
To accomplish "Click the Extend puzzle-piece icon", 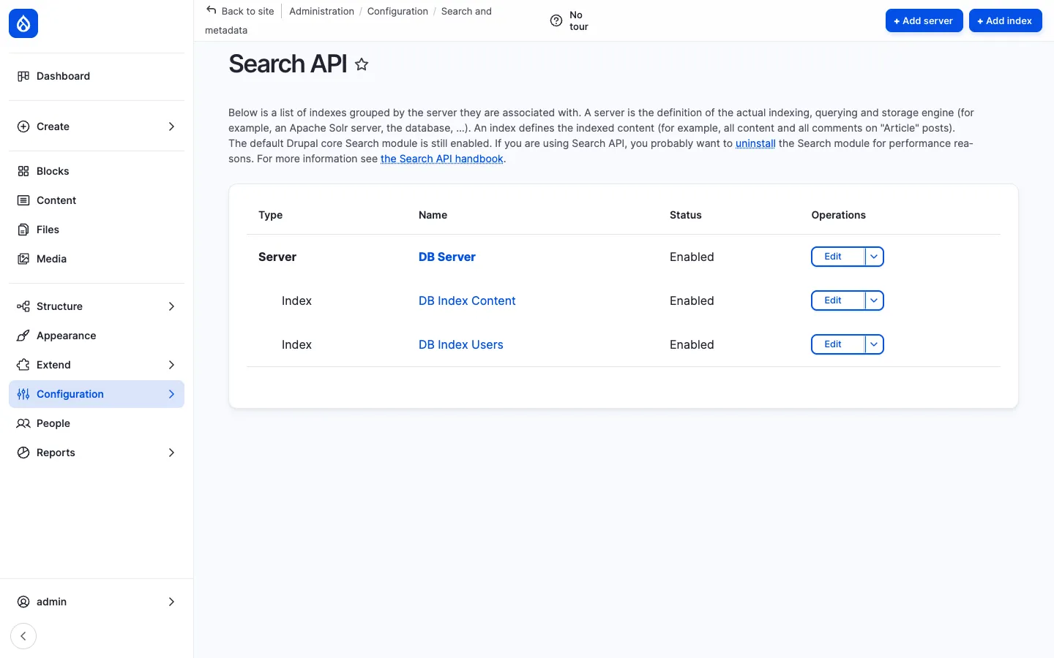I will pyautogui.click(x=23, y=365).
